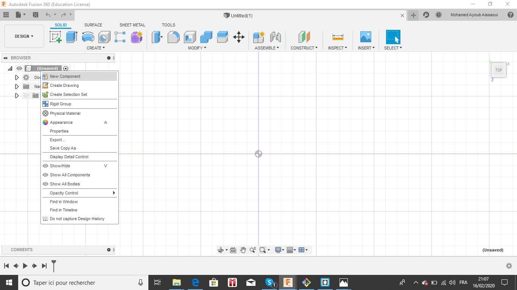Open the Select dropdown menu
This screenshot has height=290, width=517.
click(x=393, y=48)
